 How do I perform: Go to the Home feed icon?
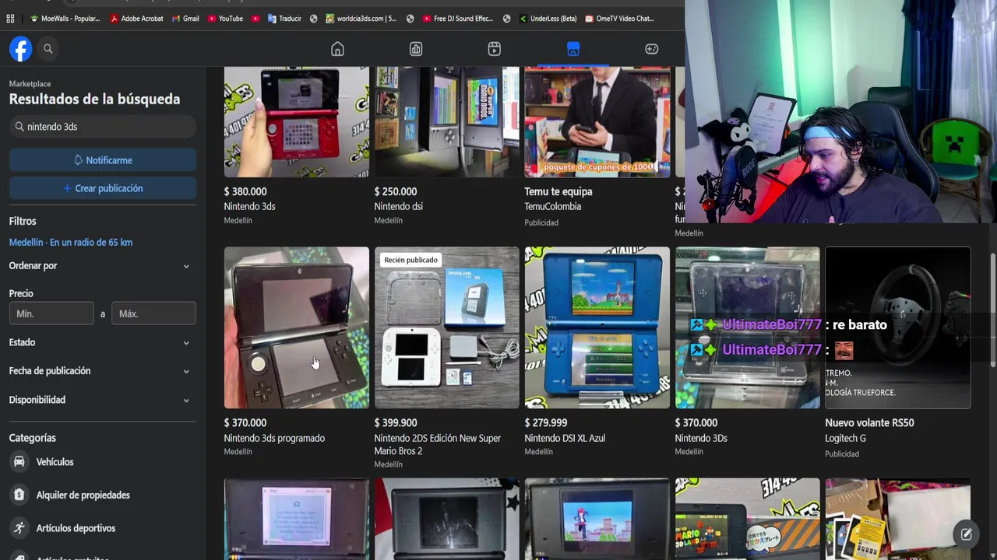coord(337,49)
